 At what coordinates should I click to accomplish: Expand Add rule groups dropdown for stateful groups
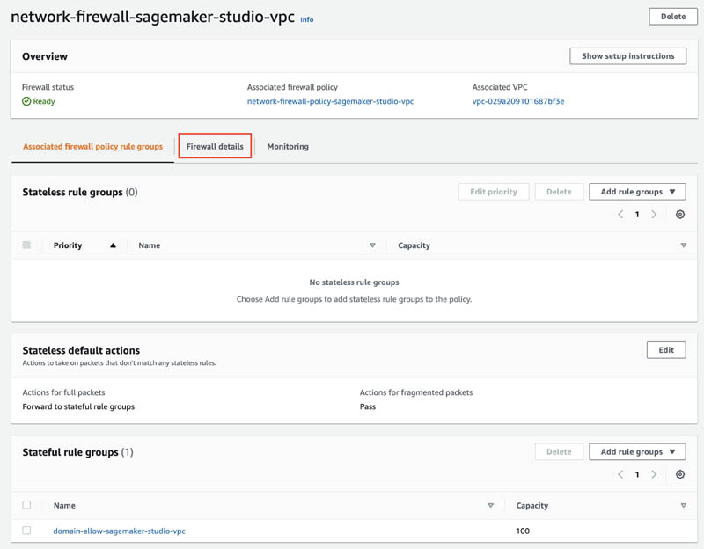click(637, 451)
